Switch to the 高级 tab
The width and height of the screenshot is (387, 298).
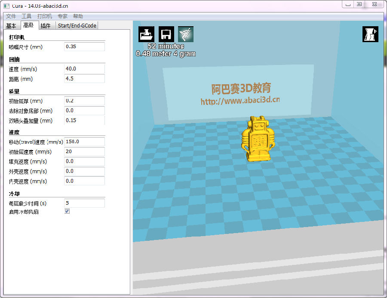(28, 25)
